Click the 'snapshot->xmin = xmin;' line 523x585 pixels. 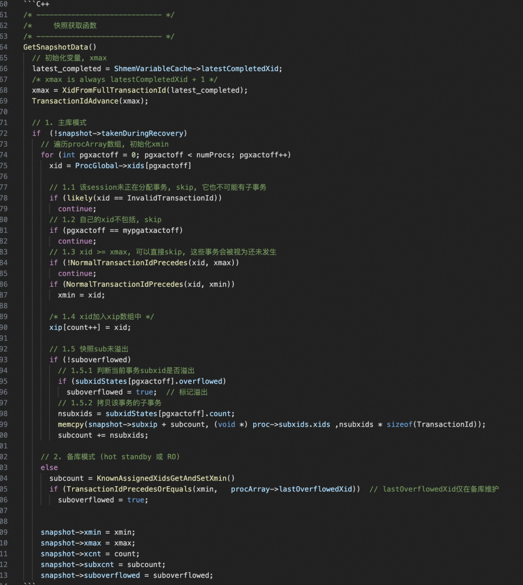88,532
